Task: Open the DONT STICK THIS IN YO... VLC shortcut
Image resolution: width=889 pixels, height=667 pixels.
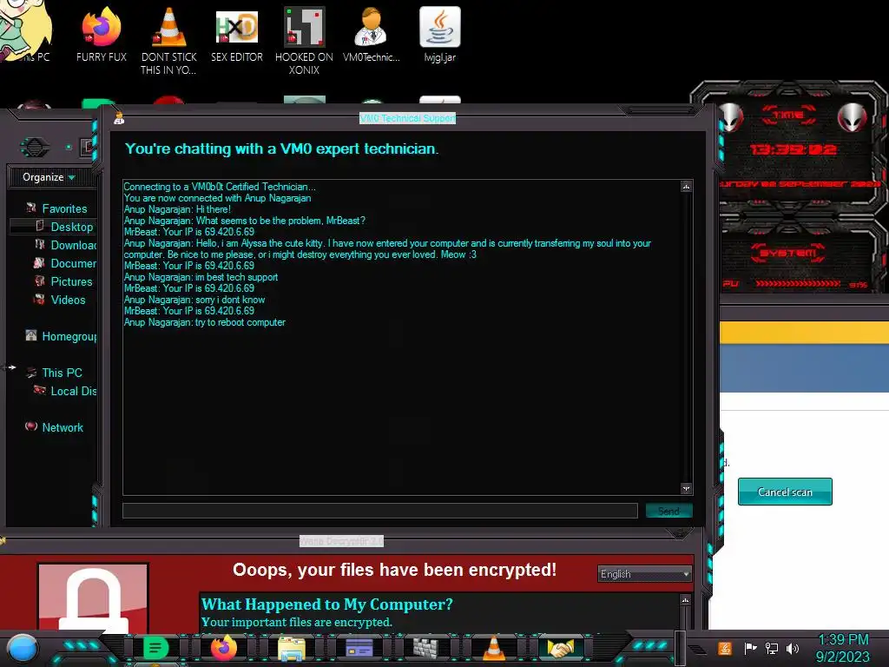Action: (169, 41)
